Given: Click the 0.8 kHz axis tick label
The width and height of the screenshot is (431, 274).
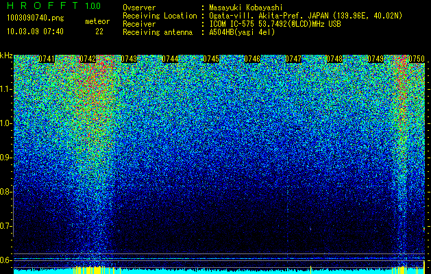Looking at the screenshot, I should 5,192.
